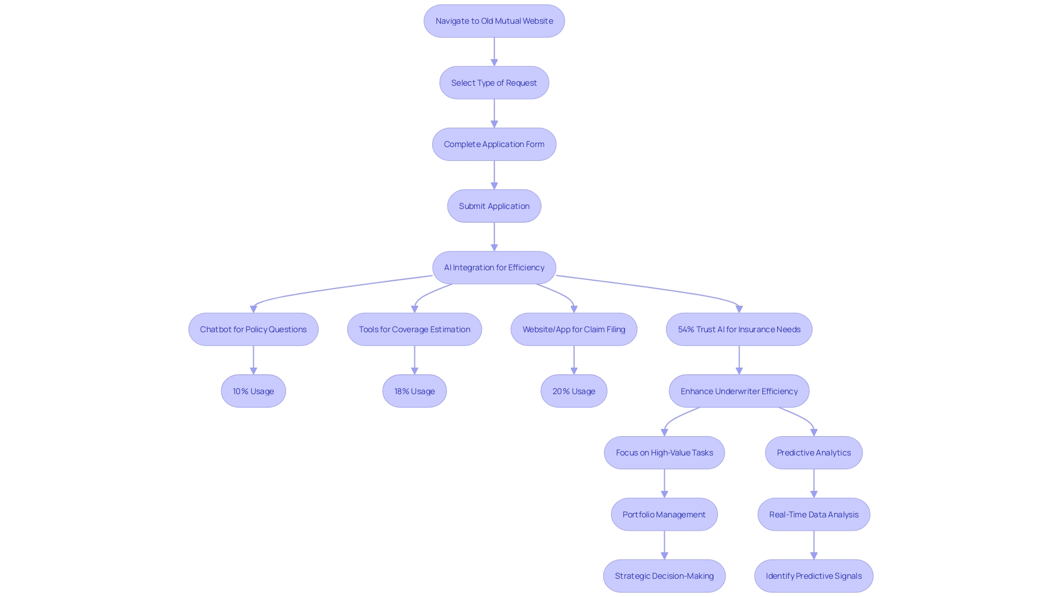Toggle visibility of '20% Usage' node
1062x597 pixels.
pyautogui.click(x=574, y=391)
